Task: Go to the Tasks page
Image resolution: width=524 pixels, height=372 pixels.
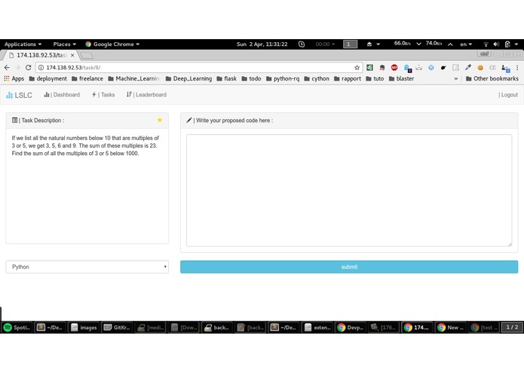Action: pyautogui.click(x=103, y=95)
